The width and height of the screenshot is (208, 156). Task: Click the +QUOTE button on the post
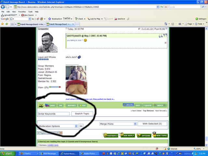tap(148, 105)
